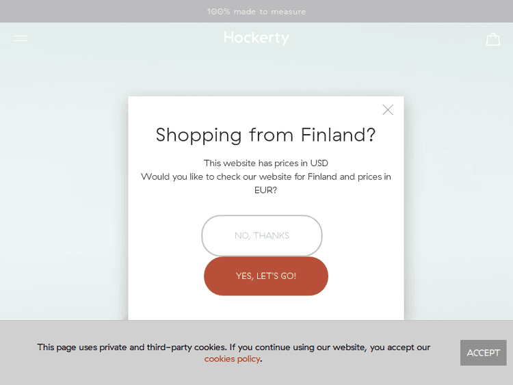Click the text stating prices in USD
This screenshot has height=385, width=513.
coord(265,163)
